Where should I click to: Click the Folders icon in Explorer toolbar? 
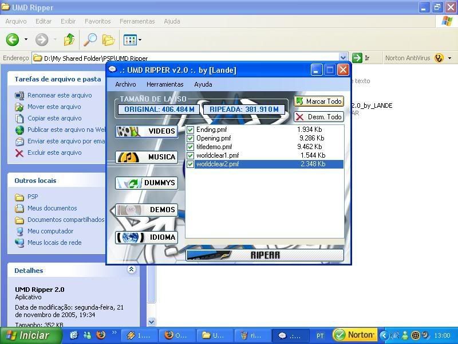tap(108, 40)
